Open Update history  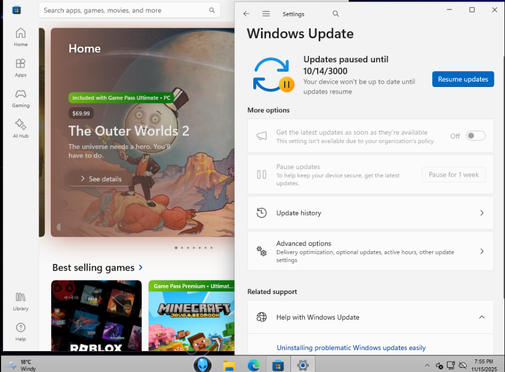(x=371, y=213)
